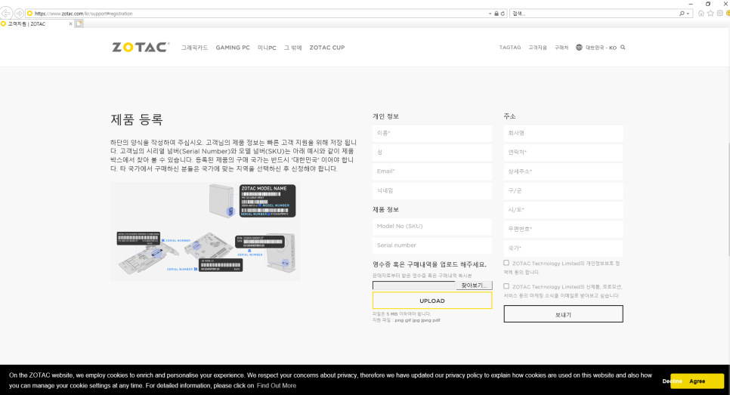The width and height of the screenshot is (730, 395).
Task: Click the 회사명 company name field
Action: coord(563,133)
